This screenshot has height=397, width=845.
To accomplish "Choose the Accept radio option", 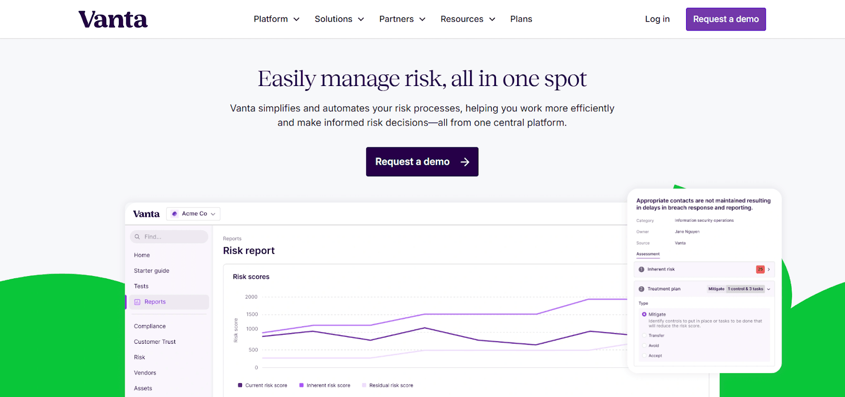I will (644, 356).
